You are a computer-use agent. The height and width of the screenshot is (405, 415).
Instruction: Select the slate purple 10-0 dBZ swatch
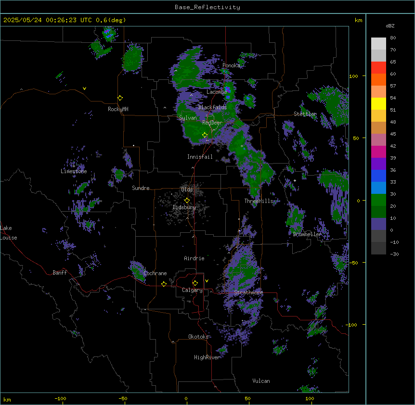[x=378, y=224]
